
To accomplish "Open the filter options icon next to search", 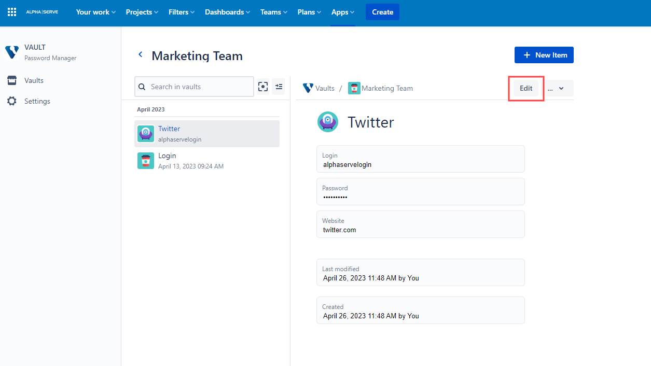I will (x=279, y=87).
